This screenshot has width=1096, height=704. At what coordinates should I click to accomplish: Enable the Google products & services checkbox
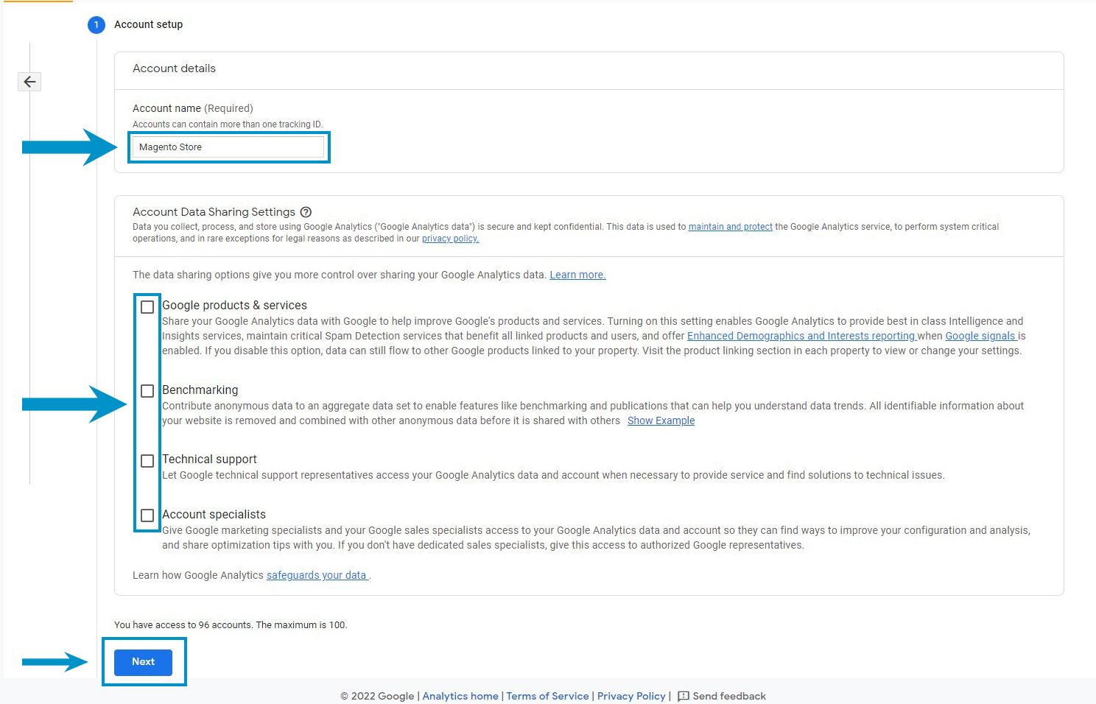(147, 306)
